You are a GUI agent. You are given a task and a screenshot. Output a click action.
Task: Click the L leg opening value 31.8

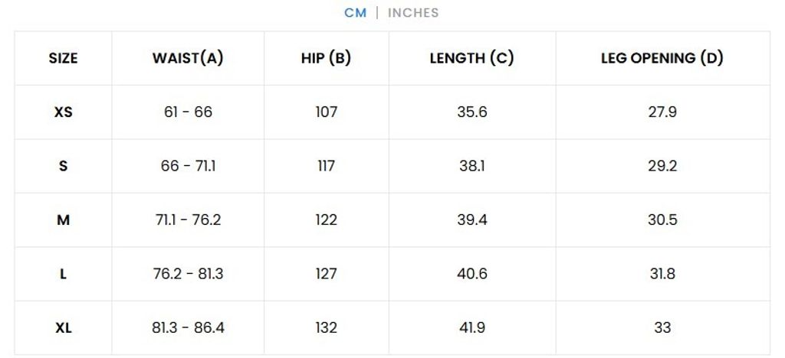(662, 274)
